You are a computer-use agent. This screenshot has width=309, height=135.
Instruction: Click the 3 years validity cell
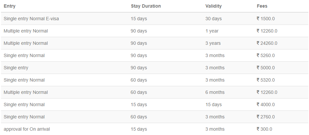[213, 43]
